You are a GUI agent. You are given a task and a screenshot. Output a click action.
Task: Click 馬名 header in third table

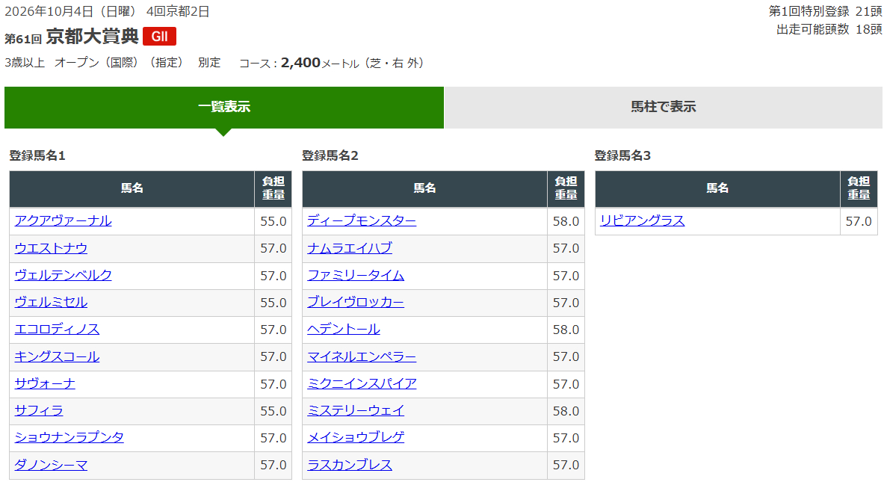tap(717, 188)
